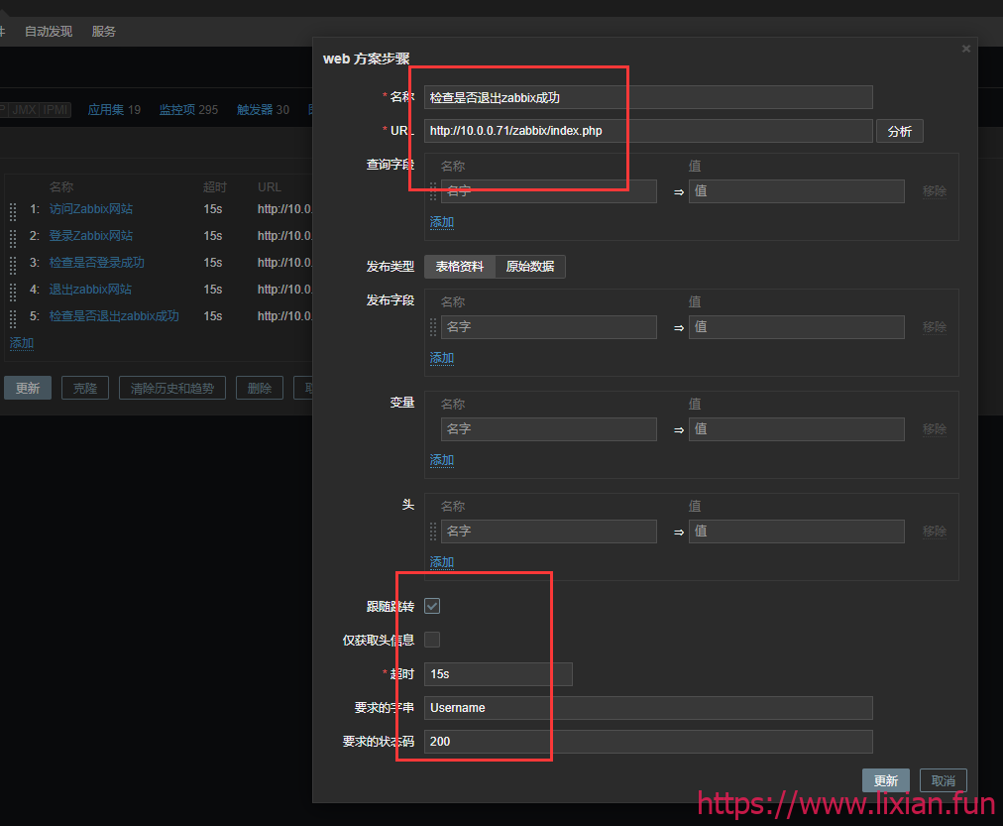
Task: Click 添加 link under query fields
Action: click(x=442, y=222)
